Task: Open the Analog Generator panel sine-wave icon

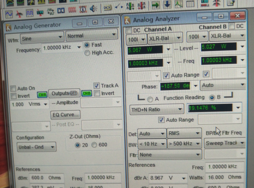Action: tap(9, 14)
